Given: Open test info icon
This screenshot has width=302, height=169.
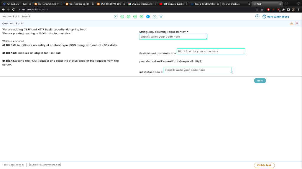Looking at the screenshot, I should (x=257, y=16).
